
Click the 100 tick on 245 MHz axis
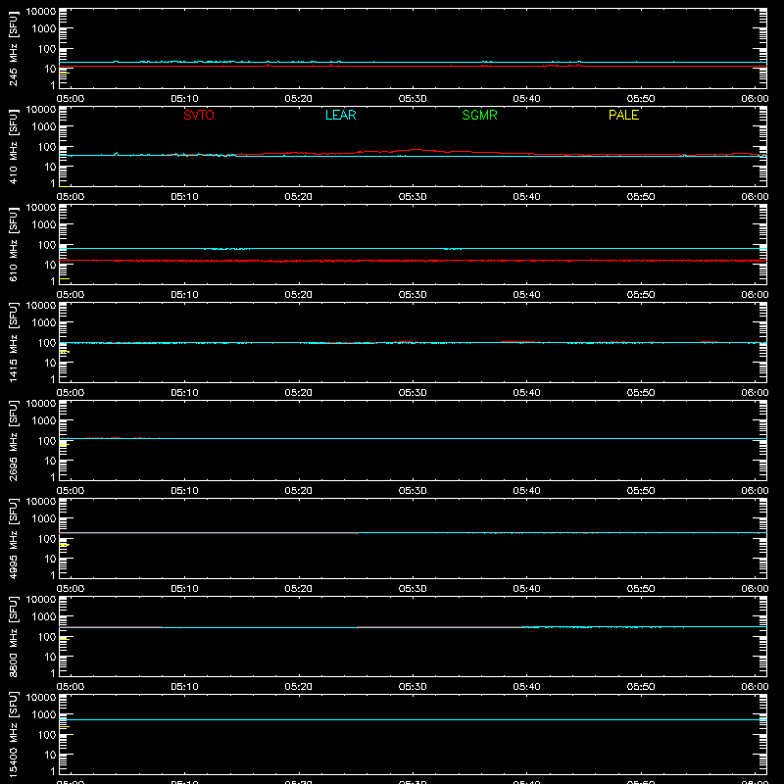[47, 49]
